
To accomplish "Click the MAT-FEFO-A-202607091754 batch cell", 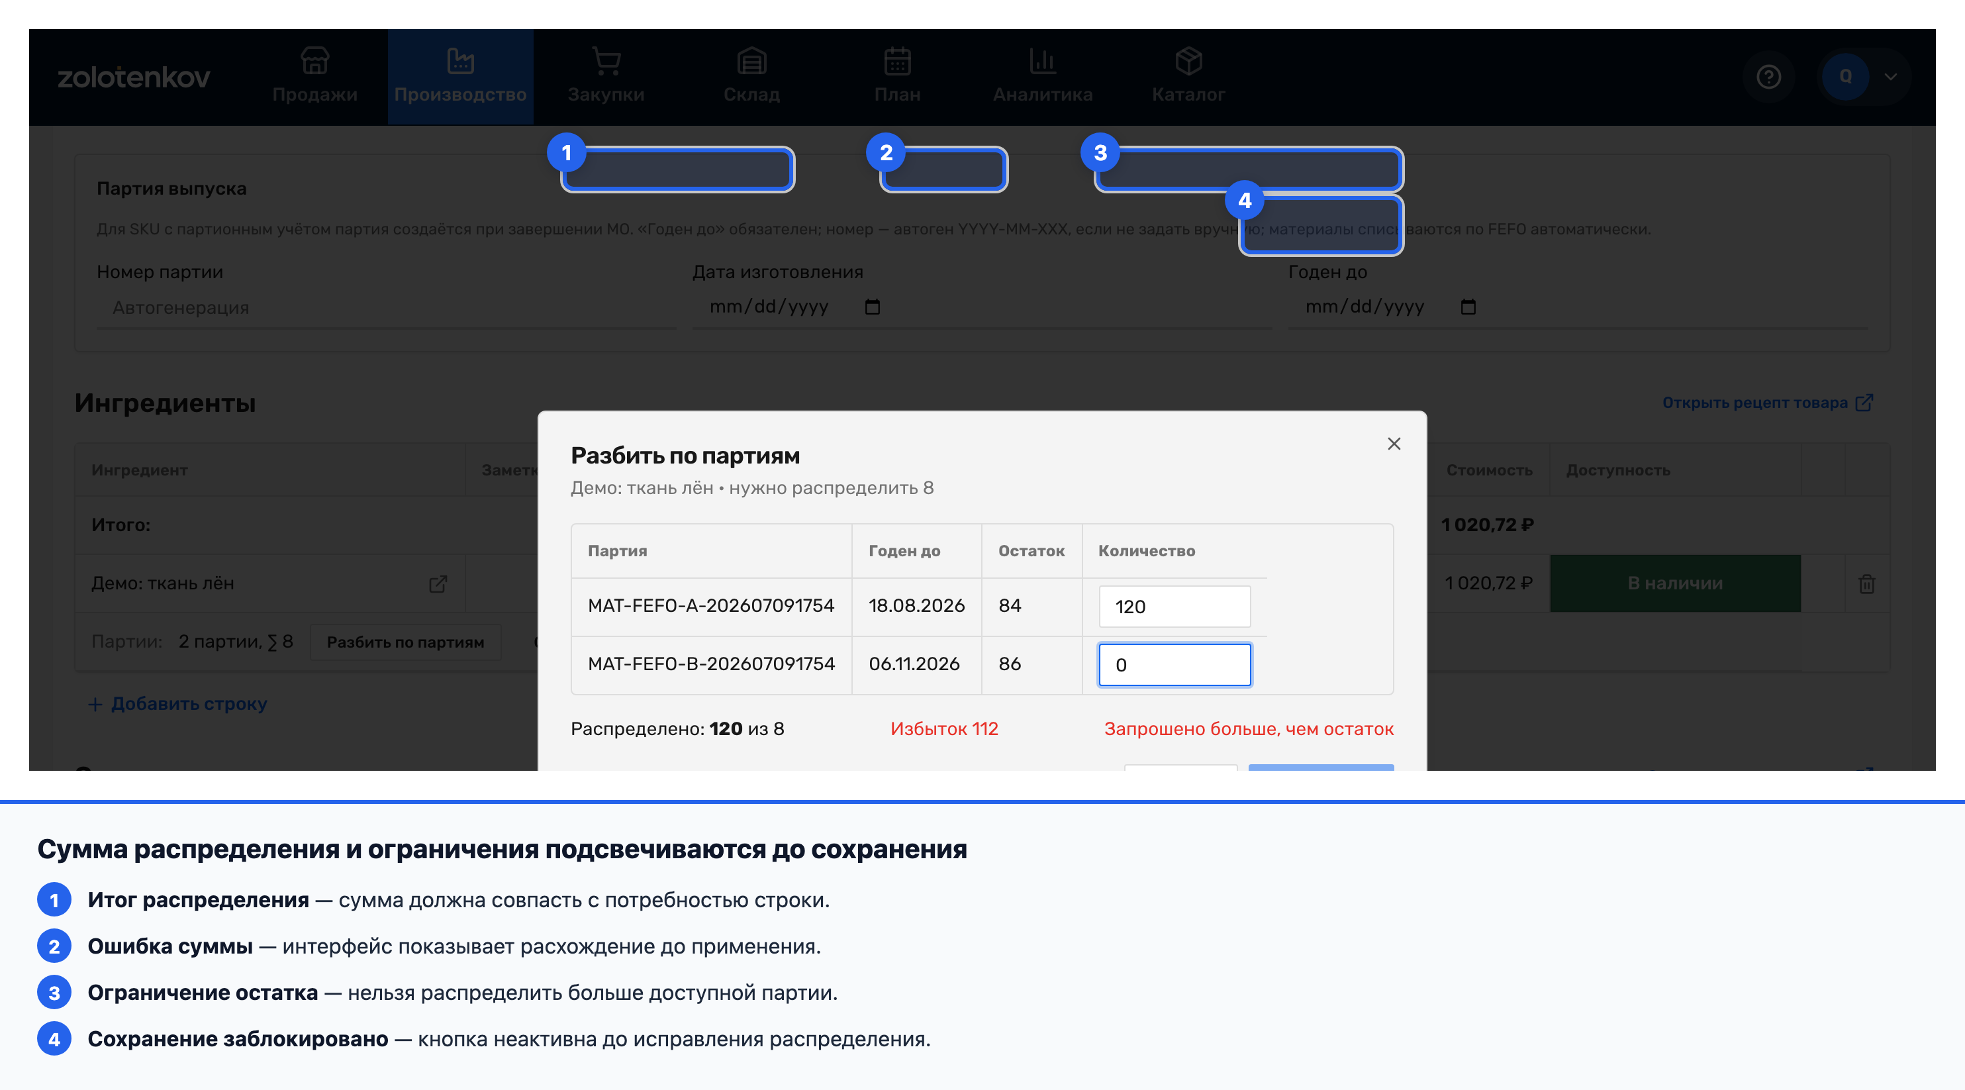I will point(711,606).
